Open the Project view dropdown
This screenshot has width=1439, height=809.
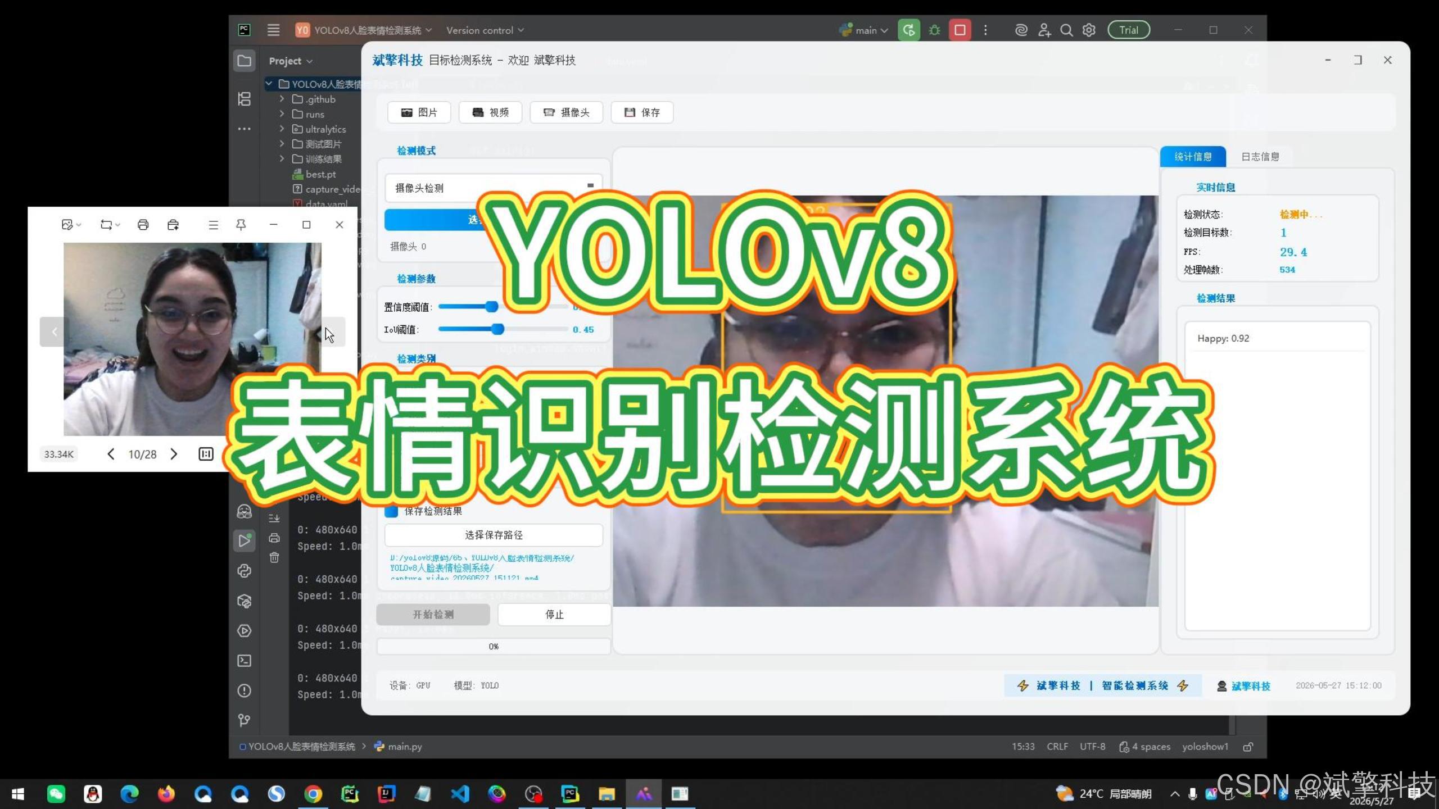291,61
